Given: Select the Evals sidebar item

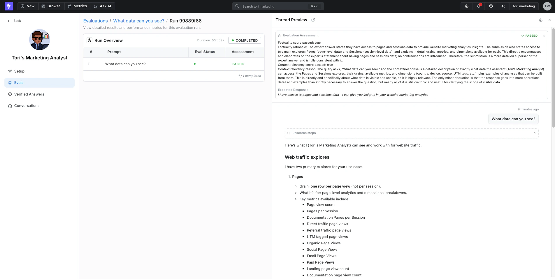Looking at the screenshot, I should 39,83.
